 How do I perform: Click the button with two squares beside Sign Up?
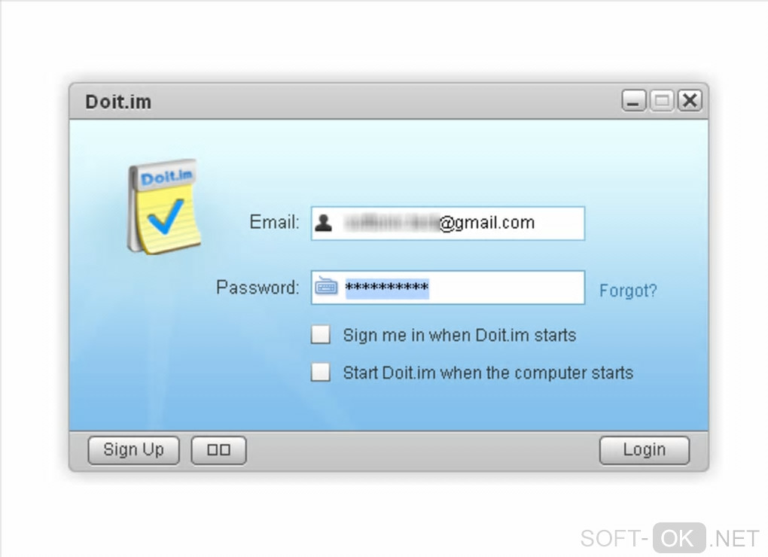218,450
